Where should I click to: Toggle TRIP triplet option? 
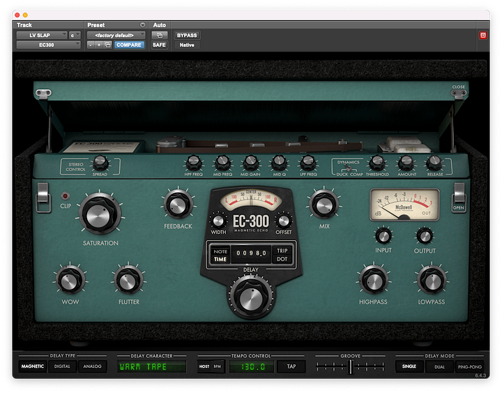point(282,251)
